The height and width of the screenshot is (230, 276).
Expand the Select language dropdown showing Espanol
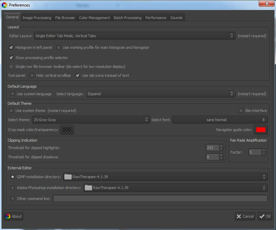[x=160, y=94]
